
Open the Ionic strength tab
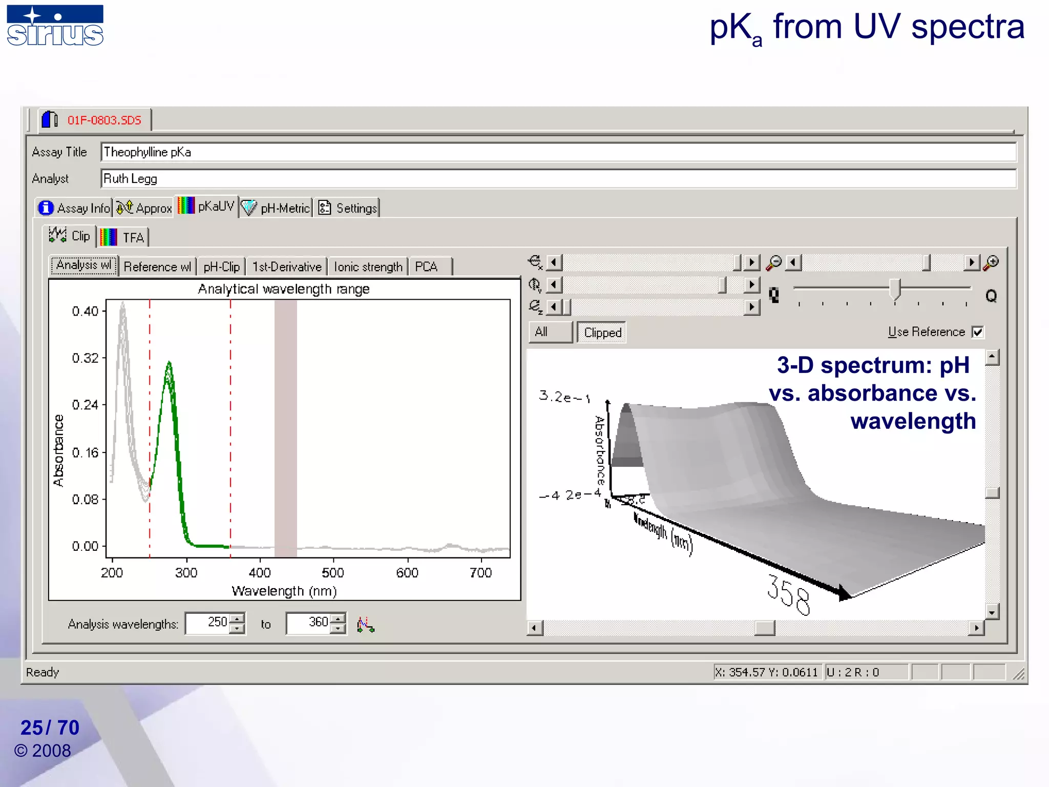[368, 266]
